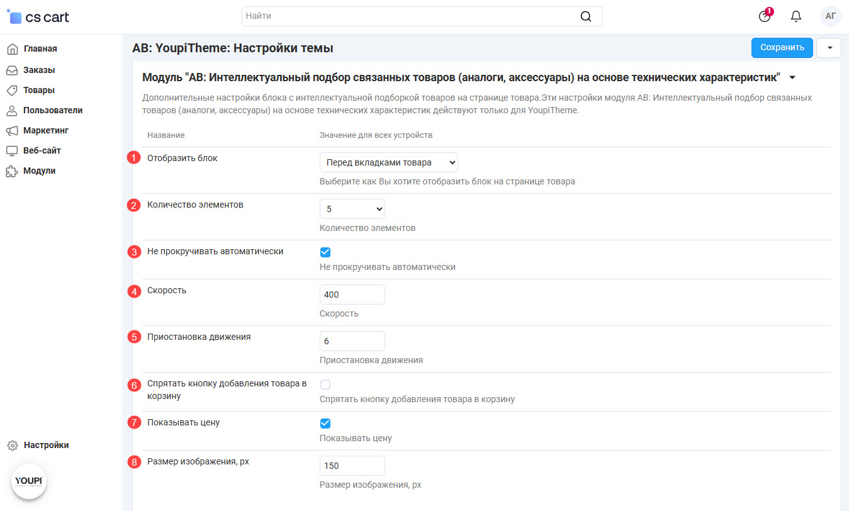Uncheck the Показывать цену checkbox
Screen dimensions: 849x511
(325, 424)
